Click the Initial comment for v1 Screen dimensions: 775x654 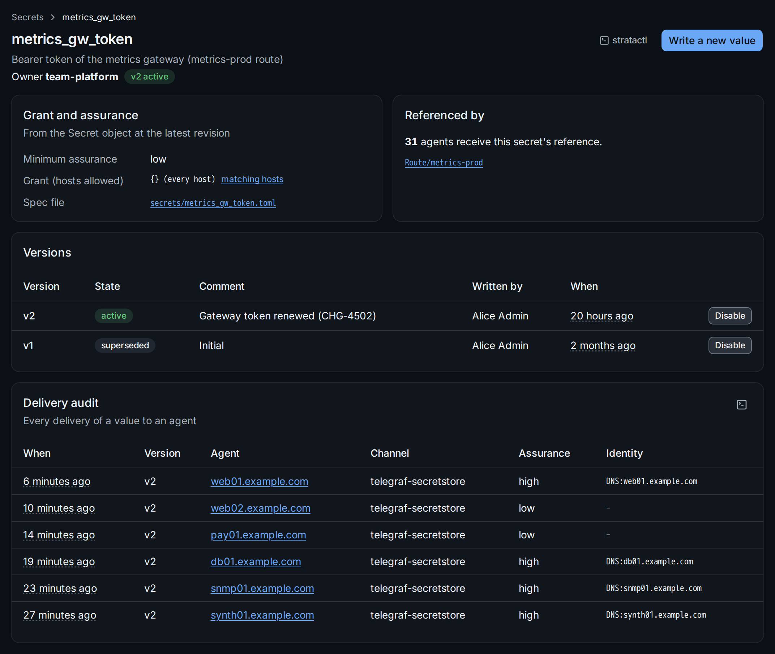click(x=211, y=345)
